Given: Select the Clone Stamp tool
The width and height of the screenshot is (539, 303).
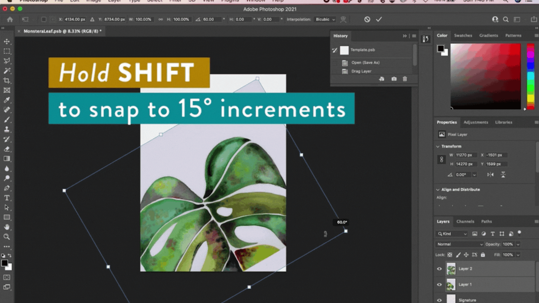Looking at the screenshot, I should [7, 129].
